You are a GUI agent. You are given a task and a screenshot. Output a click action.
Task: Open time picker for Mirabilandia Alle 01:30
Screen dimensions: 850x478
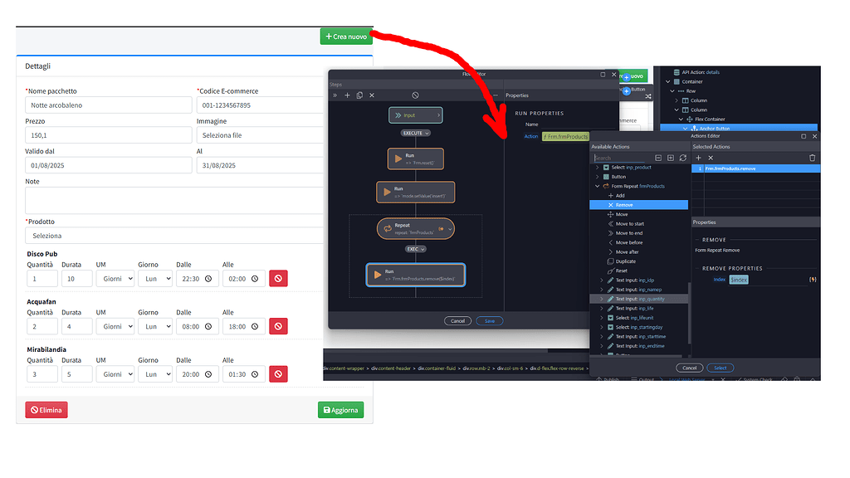(x=255, y=374)
